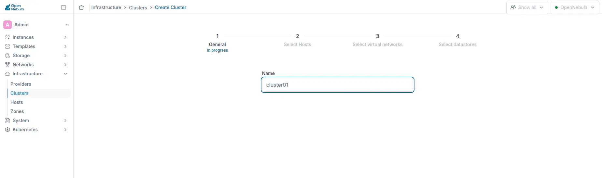602x178 pixels.
Task: Go to home via house icon
Action: click(x=81, y=7)
